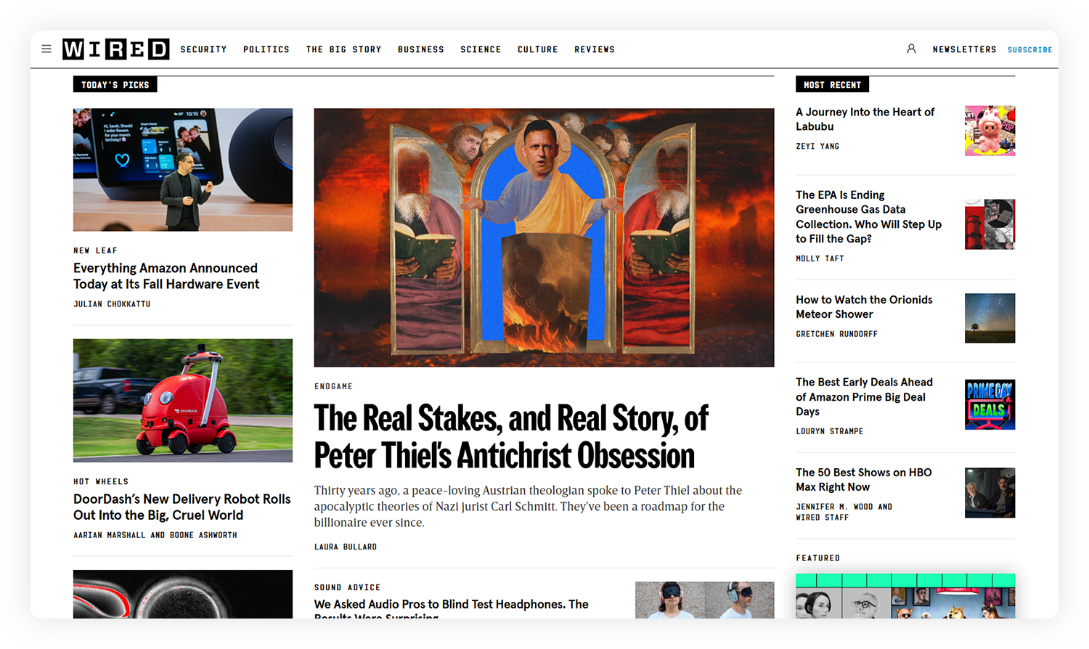
Task: Open the hamburger navigation menu
Action: tap(46, 49)
